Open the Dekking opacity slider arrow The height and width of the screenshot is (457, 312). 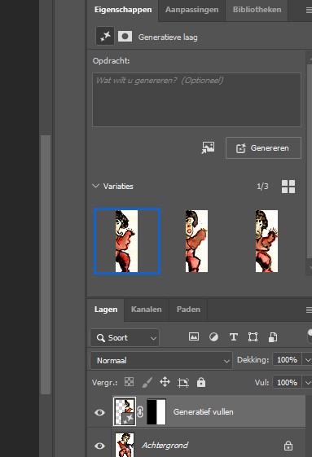click(308, 360)
